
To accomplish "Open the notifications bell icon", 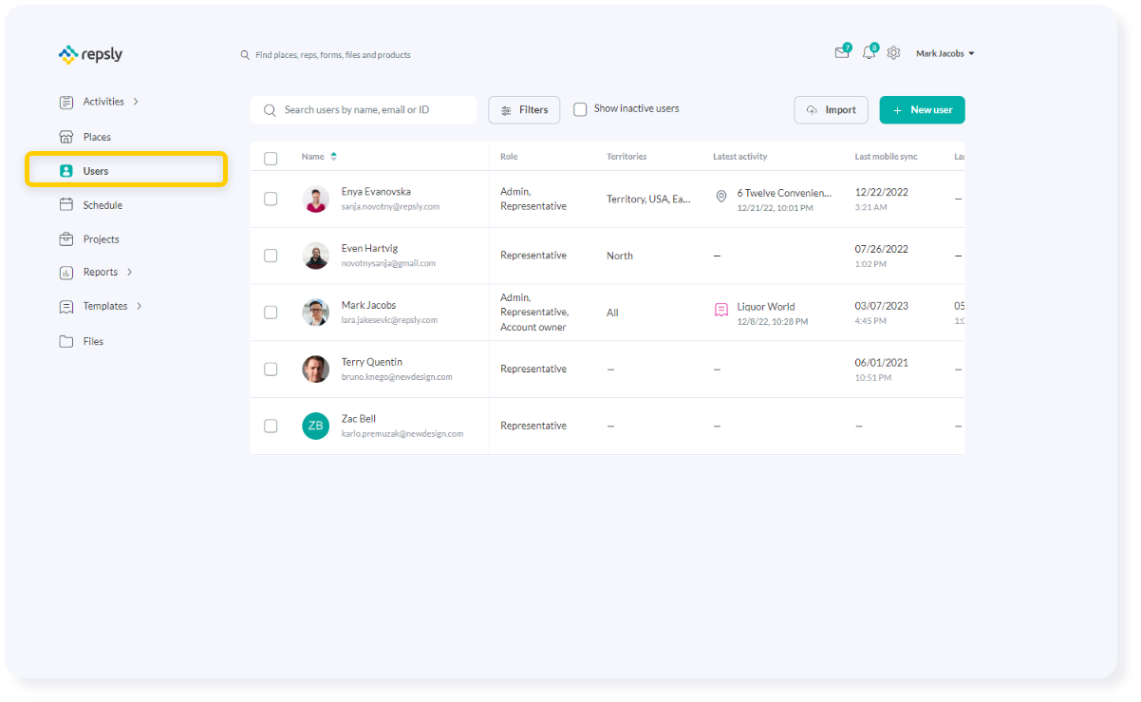I will pos(869,53).
